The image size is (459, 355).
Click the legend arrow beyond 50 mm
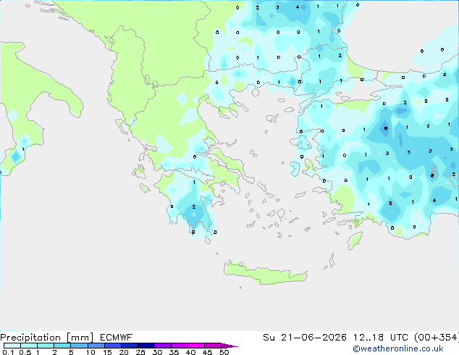click(230, 346)
